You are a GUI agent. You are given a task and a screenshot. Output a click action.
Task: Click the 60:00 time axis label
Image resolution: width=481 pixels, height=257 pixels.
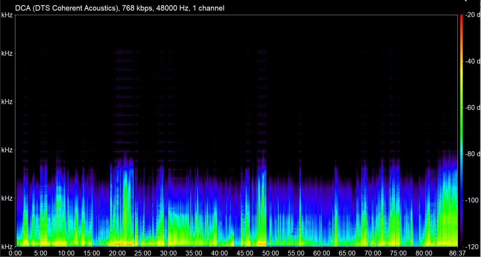pos(322,253)
